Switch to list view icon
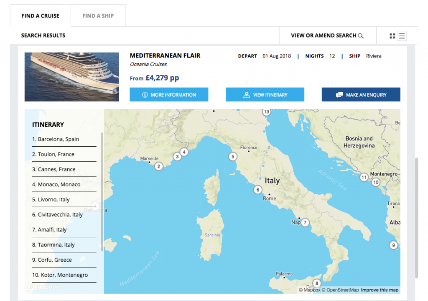Screen dimensions: 428x301 402,36
